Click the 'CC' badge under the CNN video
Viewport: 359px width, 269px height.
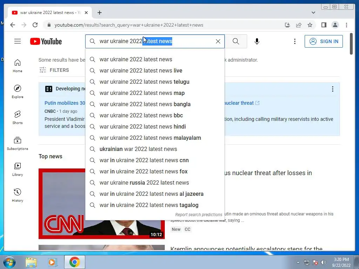tap(188, 229)
